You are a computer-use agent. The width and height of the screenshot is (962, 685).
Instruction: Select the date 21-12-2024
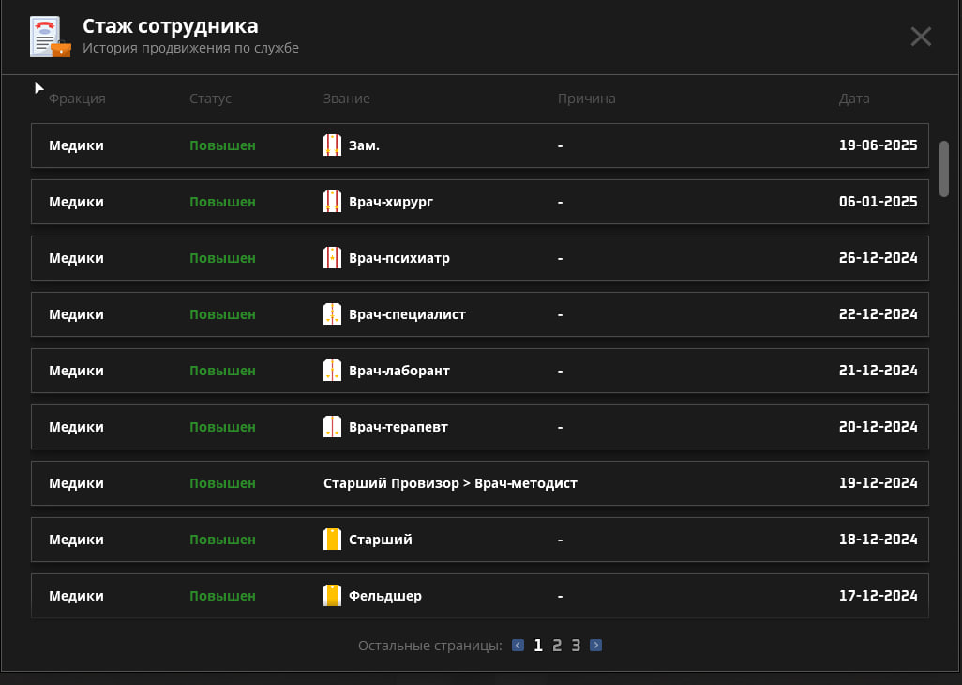tap(878, 370)
